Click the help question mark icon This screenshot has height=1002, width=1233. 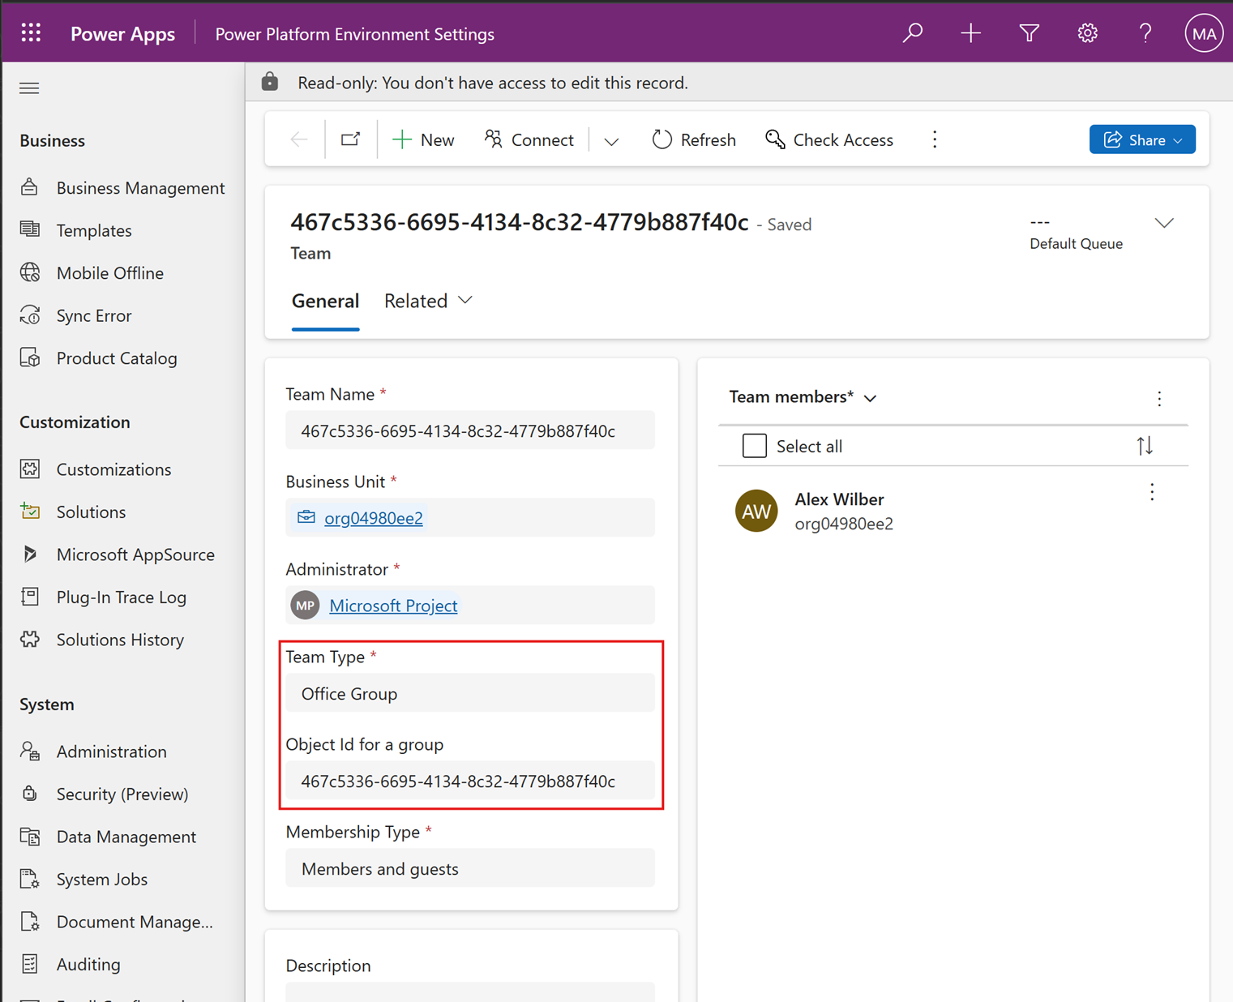click(x=1145, y=33)
